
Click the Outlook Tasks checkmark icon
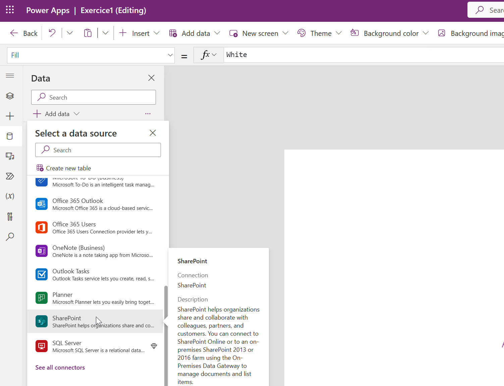click(42, 274)
